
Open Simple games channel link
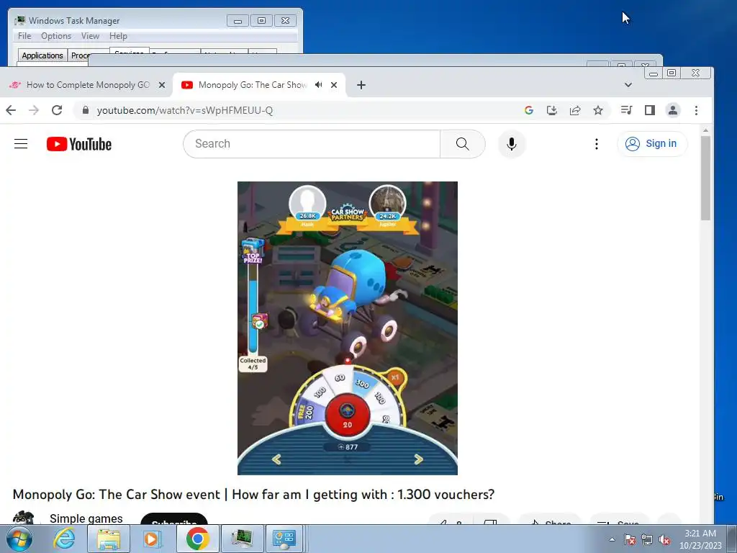tap(86, 518)
